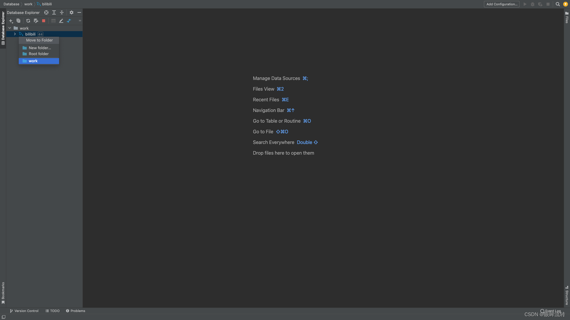The image size is (570, 320).
Task: Click the search magnifier in title bar
Action: (558, 4)
